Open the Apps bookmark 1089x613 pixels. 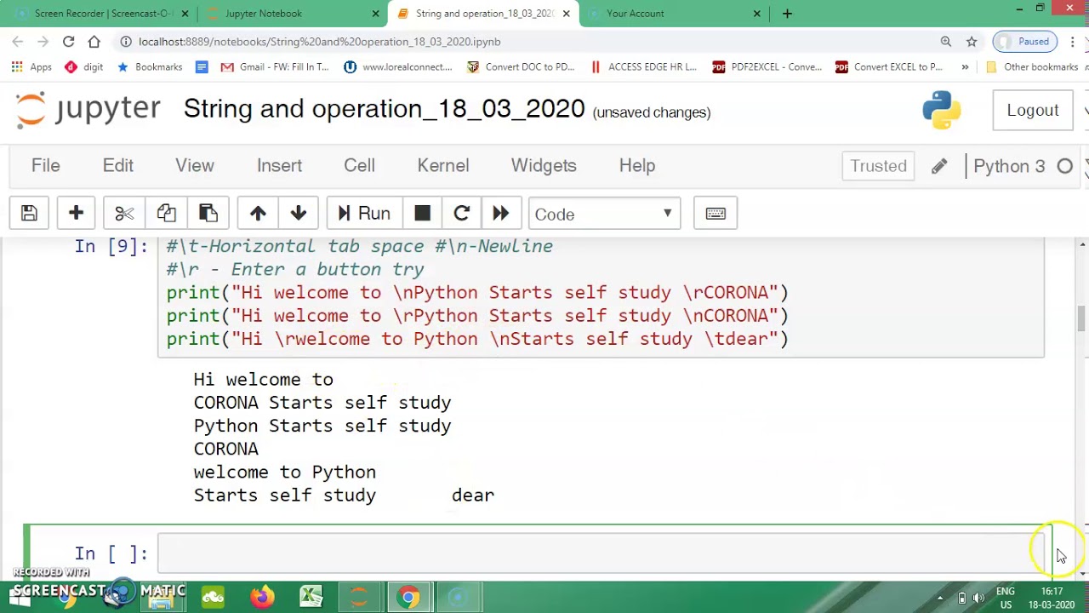pos(31,66)
